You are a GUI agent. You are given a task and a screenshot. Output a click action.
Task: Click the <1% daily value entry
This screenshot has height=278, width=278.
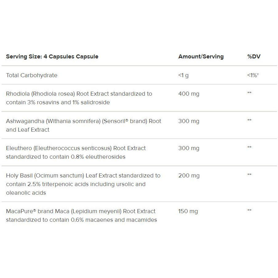coord(253,75)
